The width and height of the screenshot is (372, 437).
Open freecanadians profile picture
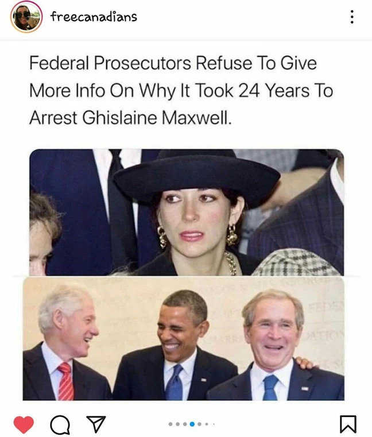click(x=26, y=17)
